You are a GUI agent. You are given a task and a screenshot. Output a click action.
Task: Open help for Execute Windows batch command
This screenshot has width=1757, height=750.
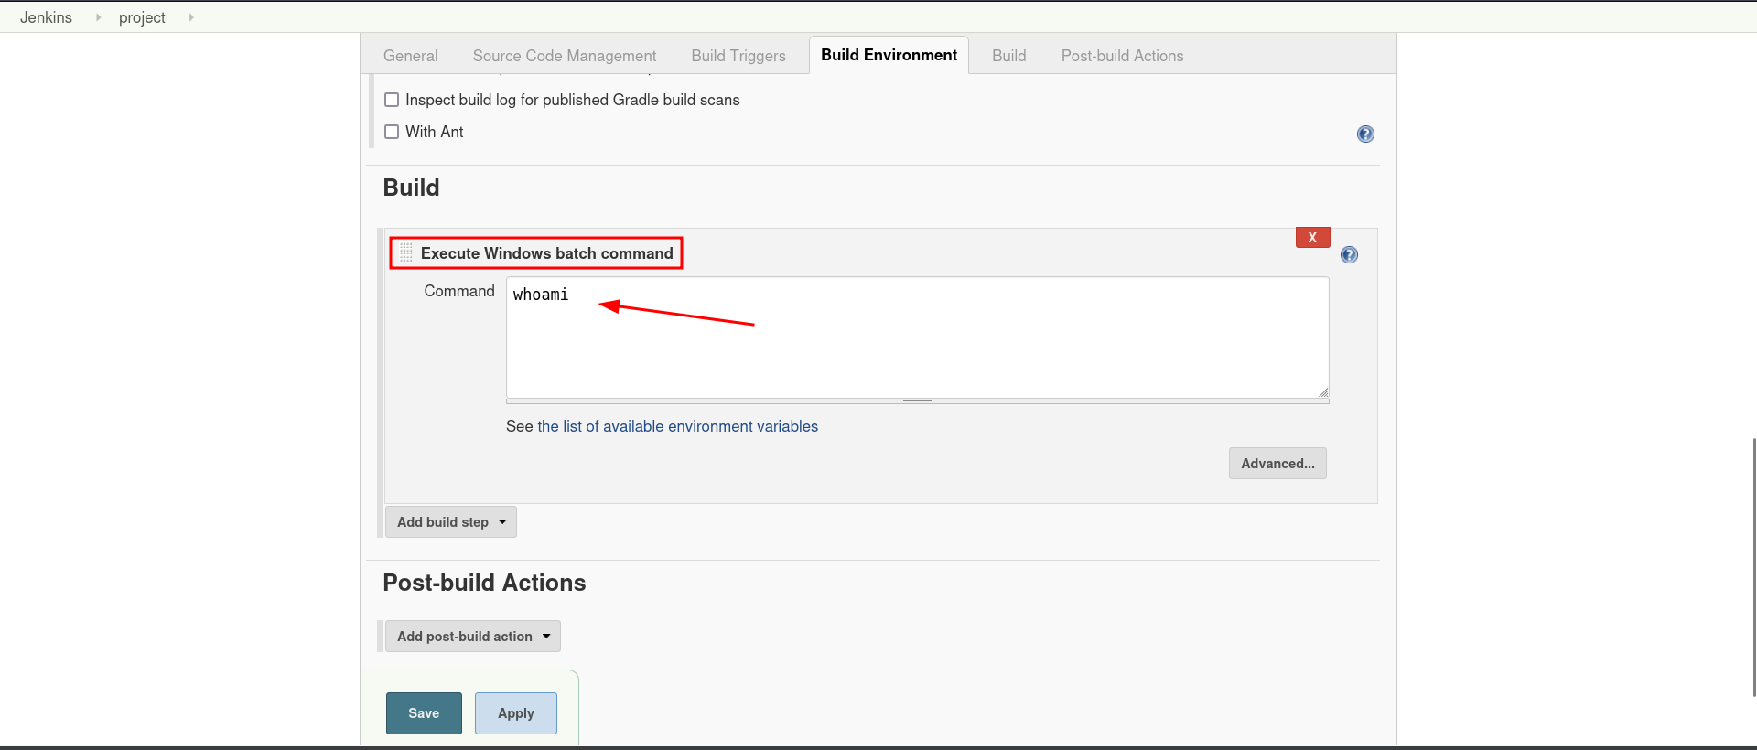(1349, 255)
